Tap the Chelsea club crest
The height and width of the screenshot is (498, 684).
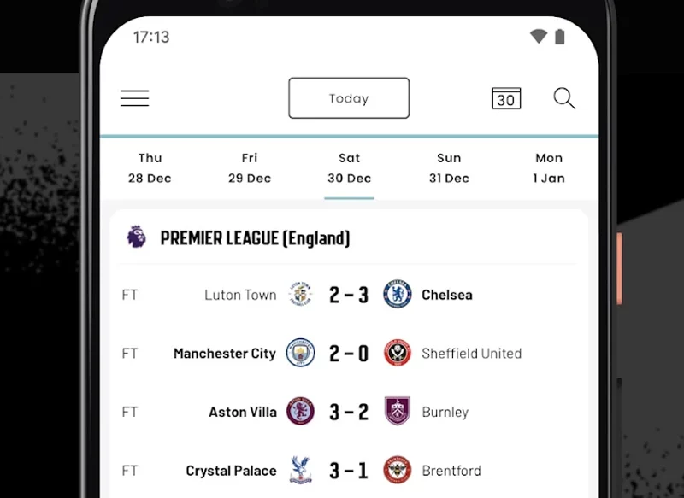pyautogui.click(x=398, y=295)
